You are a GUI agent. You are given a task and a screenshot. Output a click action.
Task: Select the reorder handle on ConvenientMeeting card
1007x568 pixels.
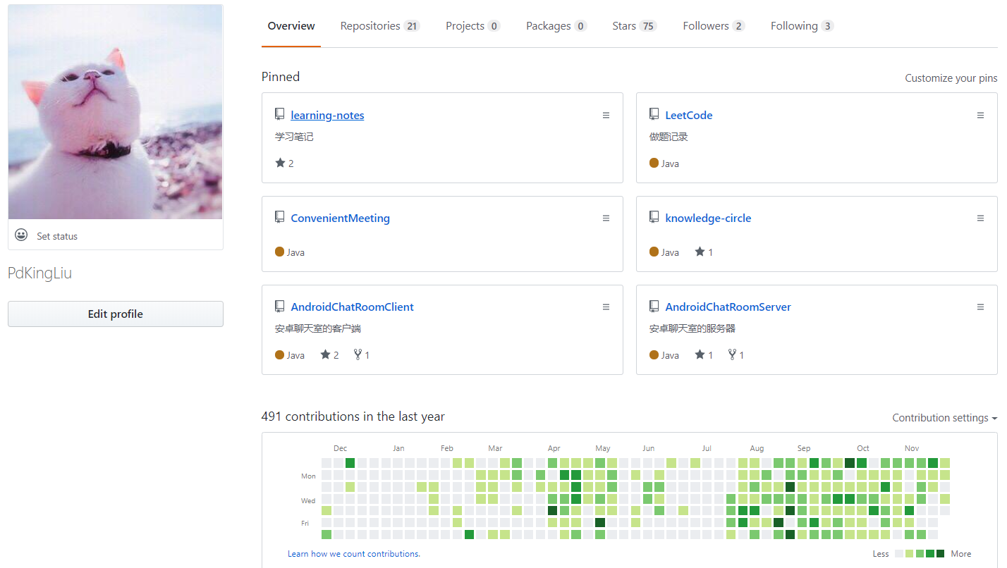coord(606,218)
